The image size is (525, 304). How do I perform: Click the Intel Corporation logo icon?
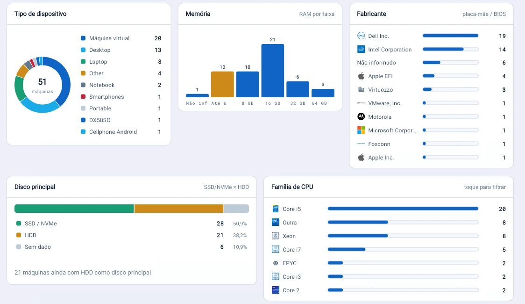tap(361, 49)
